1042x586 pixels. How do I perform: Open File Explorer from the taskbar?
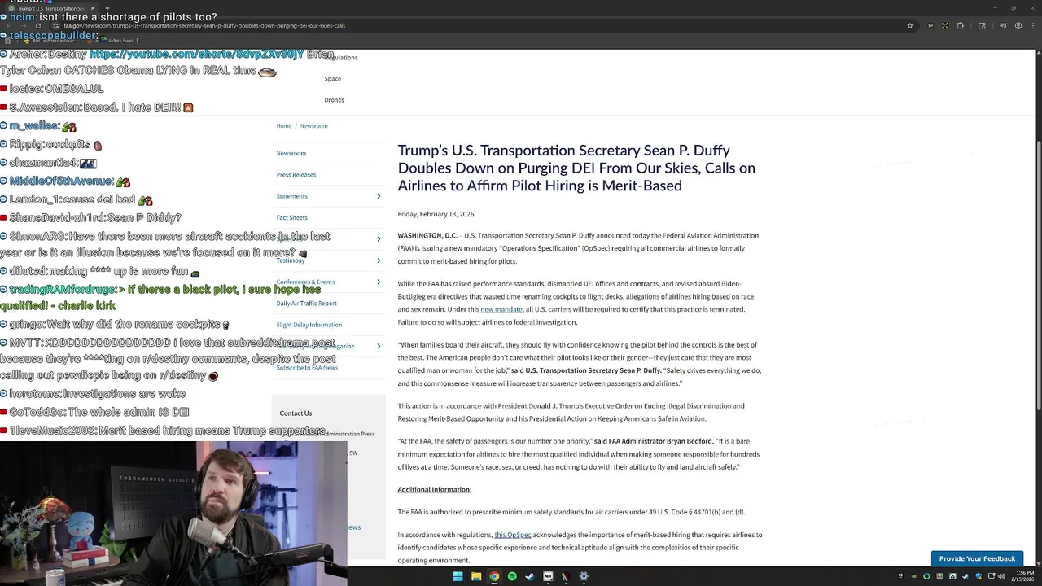[x=476, y=576]
